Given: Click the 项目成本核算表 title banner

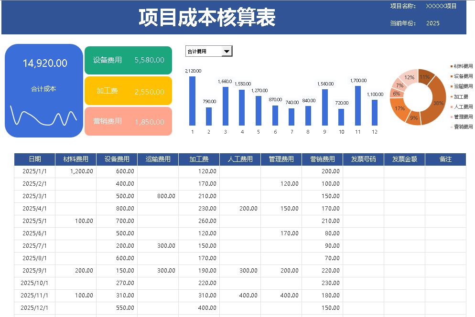Looking at the screenshot, I should click(207, 18).
